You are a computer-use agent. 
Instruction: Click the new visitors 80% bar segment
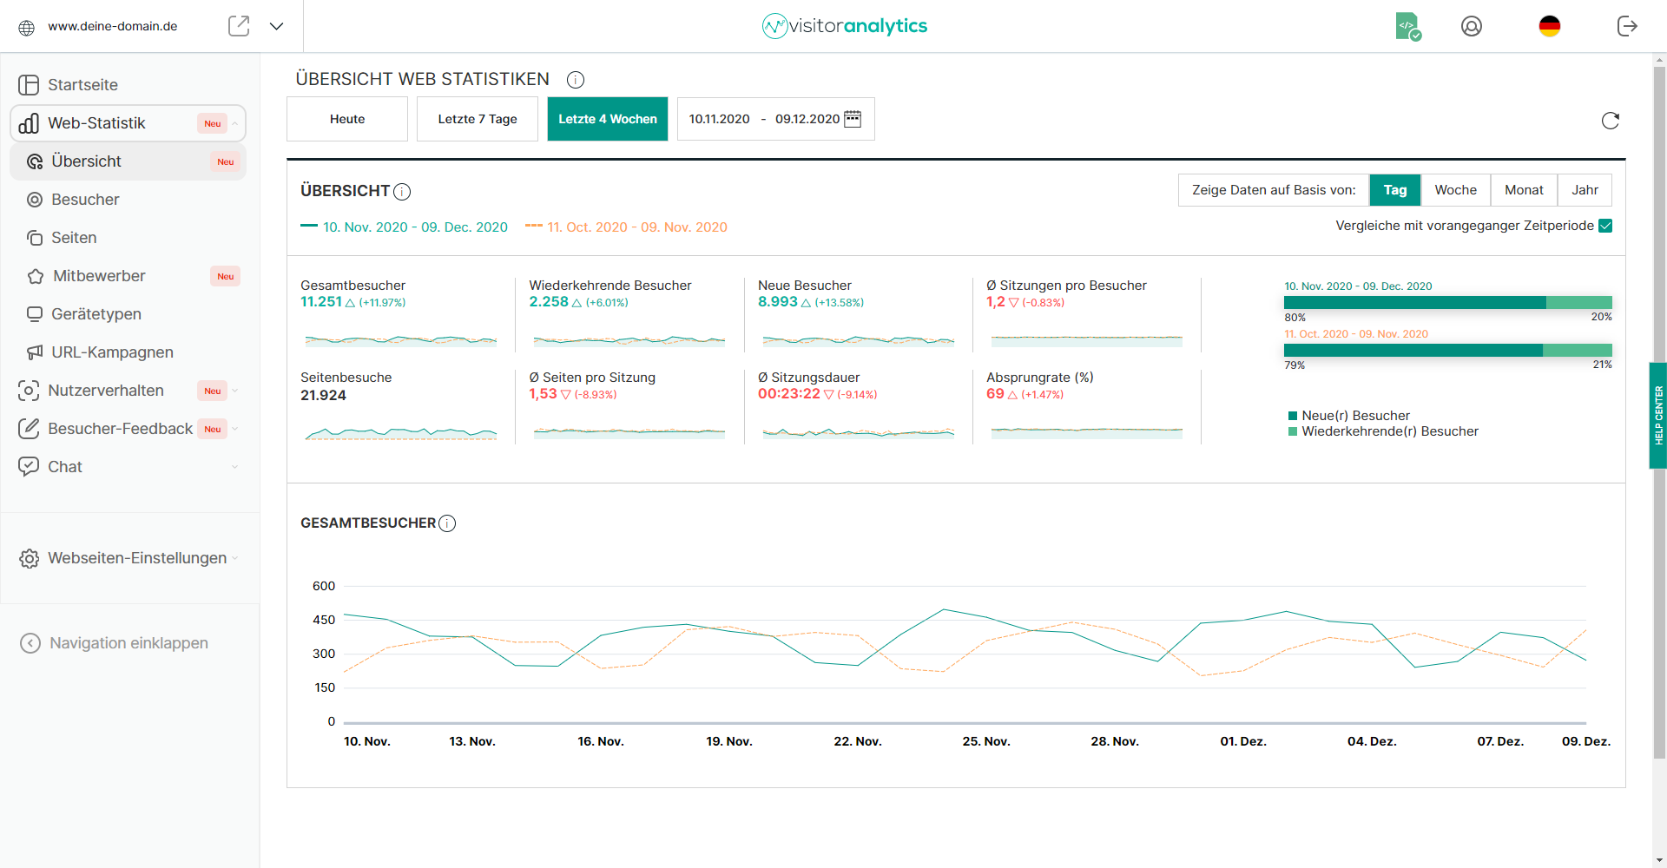coord(1414,303)
